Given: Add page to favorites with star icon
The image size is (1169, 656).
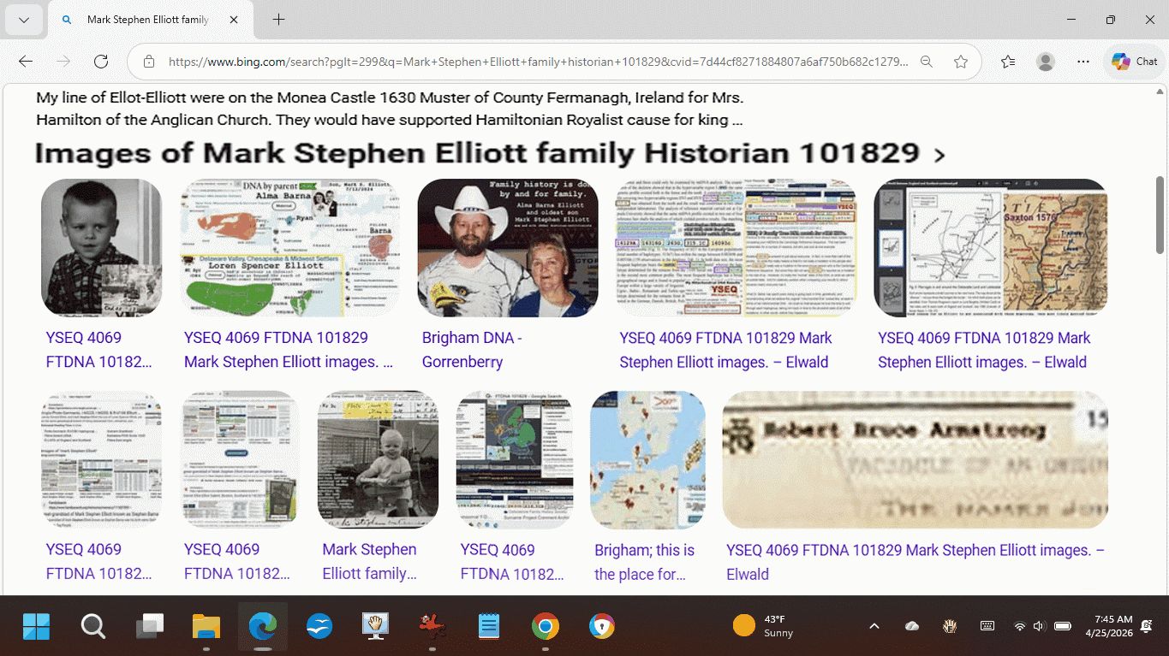Looking at the screenshot, I should (961, 62).
